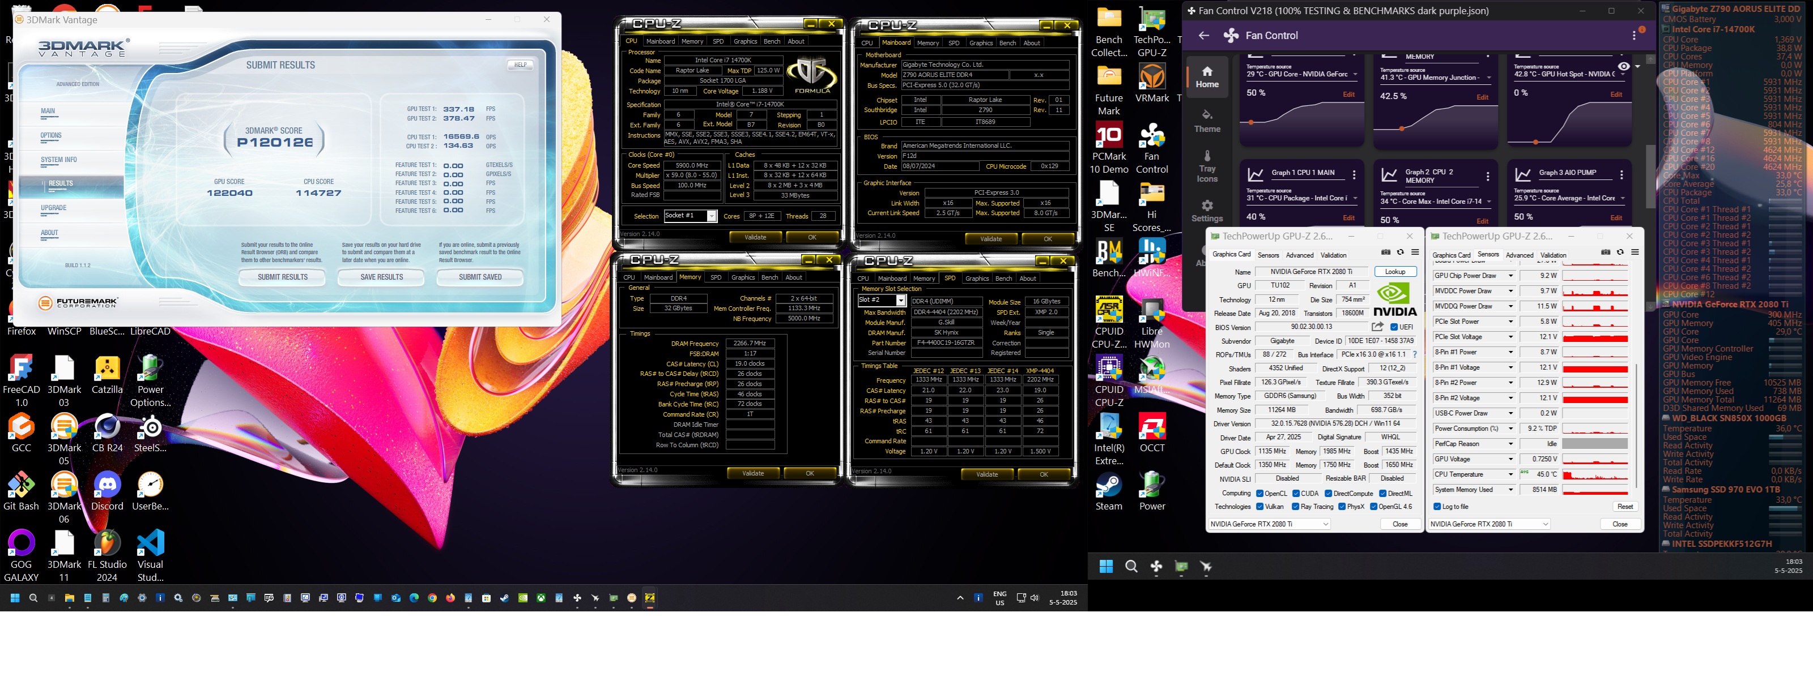Open the CPU Temperature sensor dropdown in GPU-Z
The image size is (1813, 698).
coord(1510,474)
